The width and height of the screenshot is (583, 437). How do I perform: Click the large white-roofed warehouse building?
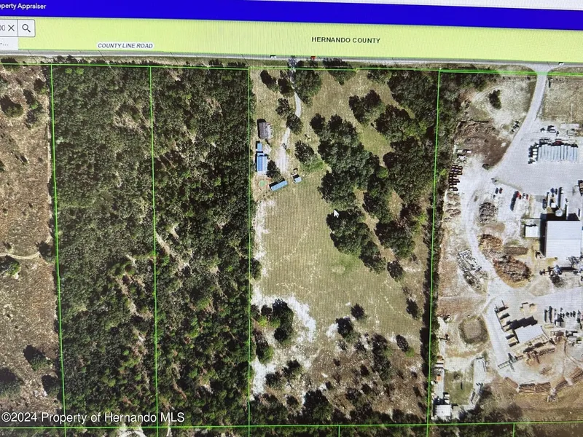tap(563, 239)
